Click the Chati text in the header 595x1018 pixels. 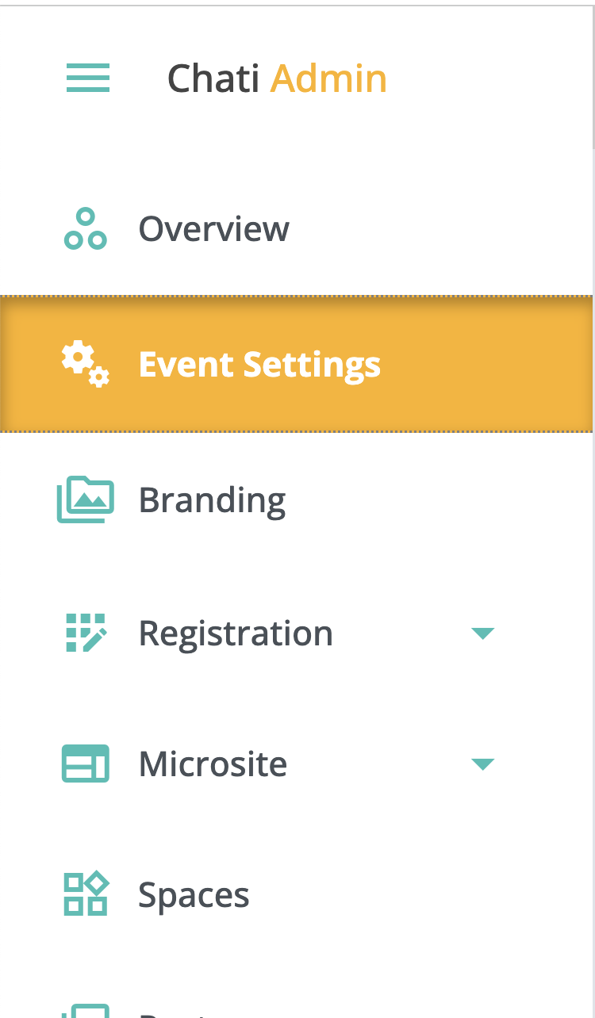point(214,78)
